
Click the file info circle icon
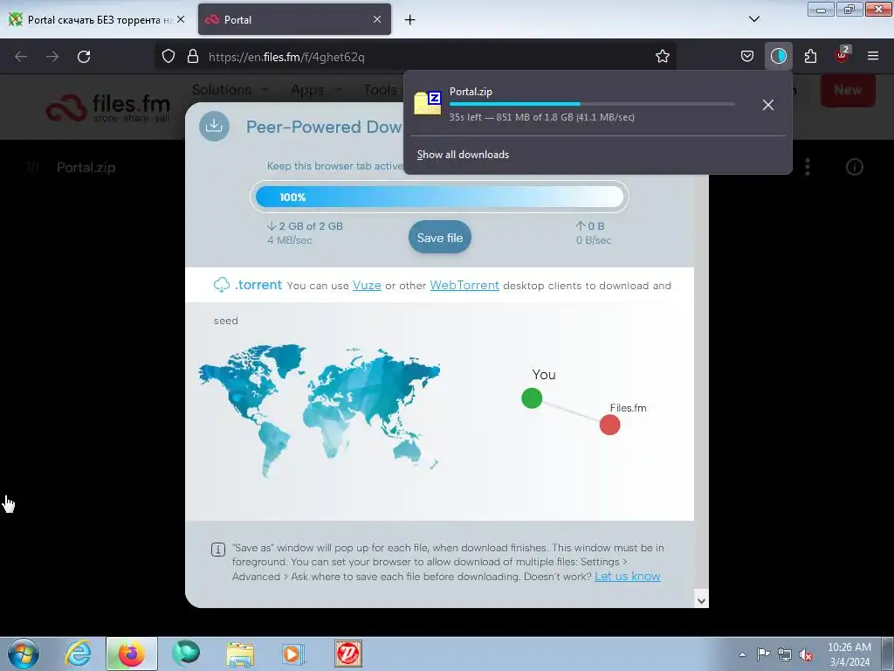coord(854,167)
